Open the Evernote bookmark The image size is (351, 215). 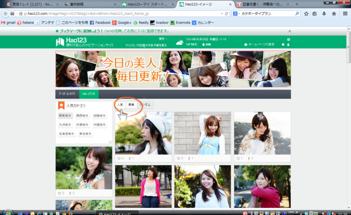[180, 22]
